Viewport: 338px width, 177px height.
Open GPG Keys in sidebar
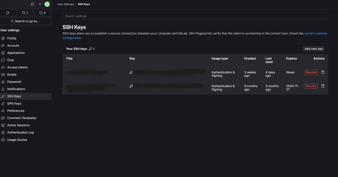[14, 103]
